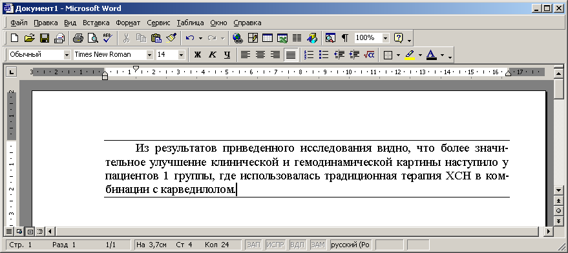Open the highlight color dropdown arrow

pos(420,55)
